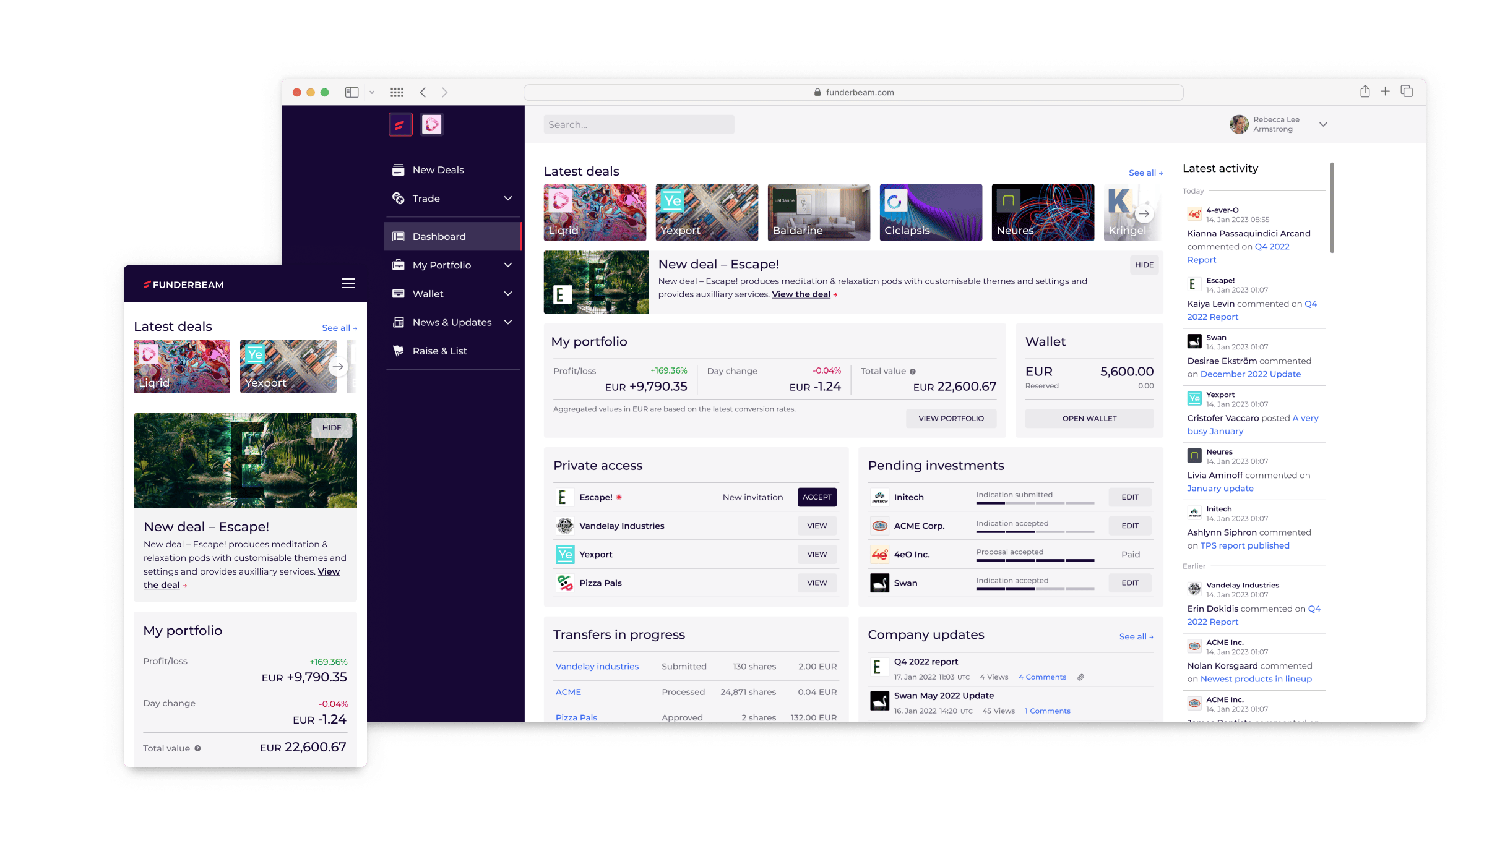View Vandelay Industries private access

point(817,526)
